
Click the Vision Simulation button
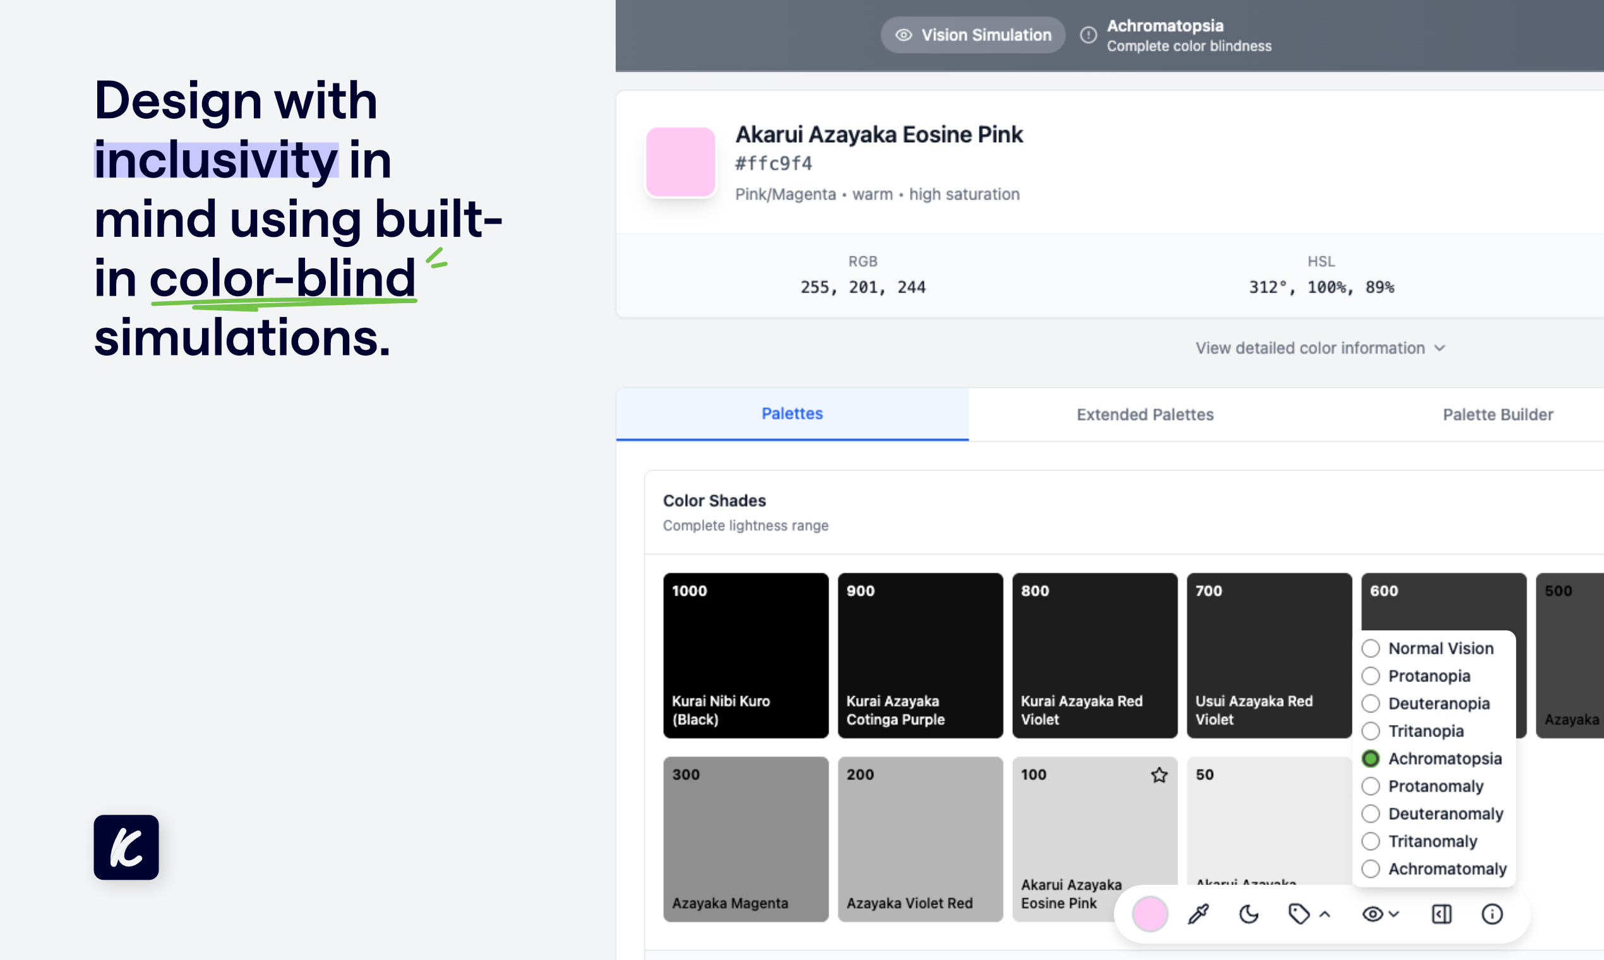click(973, 35)
